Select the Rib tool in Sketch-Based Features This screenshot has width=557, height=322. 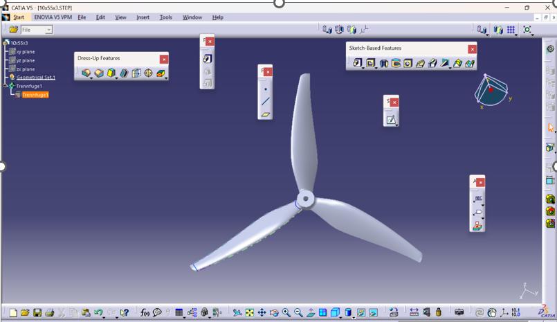click(x=420, y=63)
